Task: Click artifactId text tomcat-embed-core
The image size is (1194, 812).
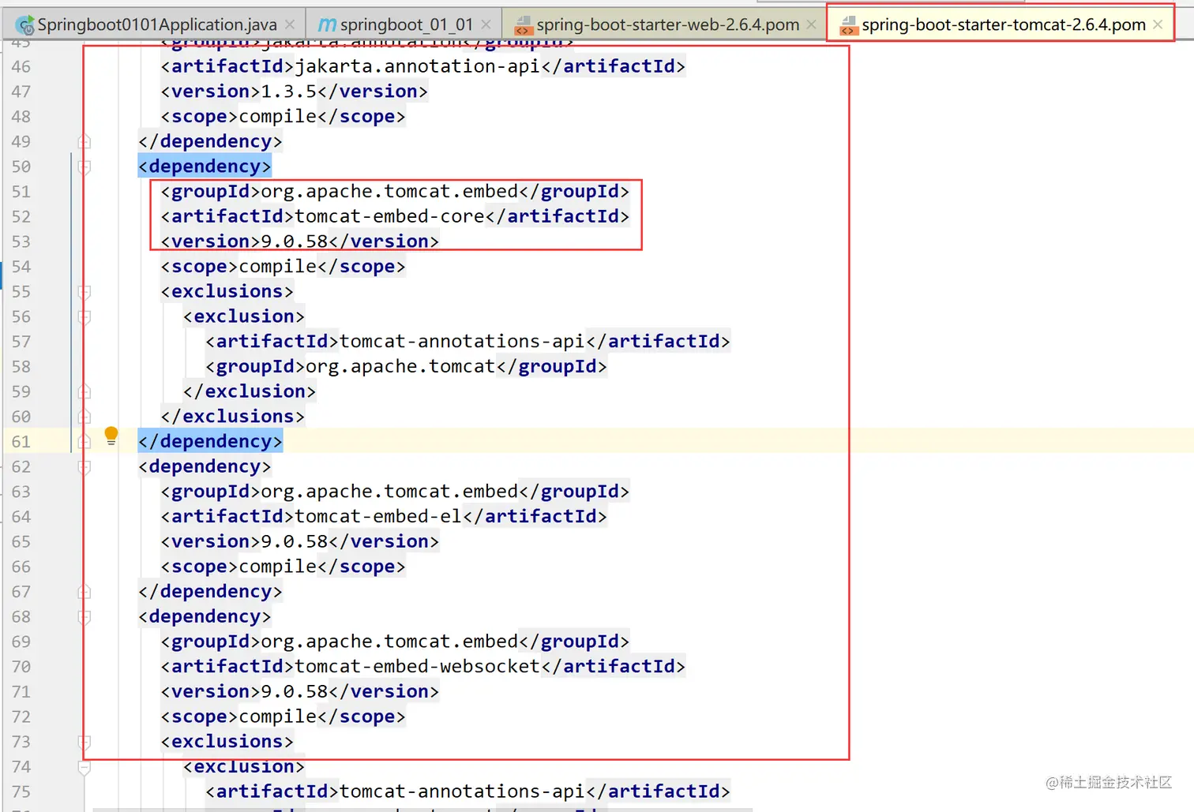Action: click(390, 216)
